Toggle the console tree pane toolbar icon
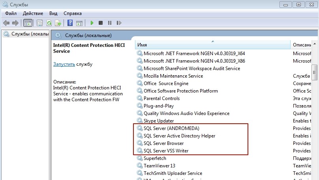This screenshot has width=319, height=180. [x=28, y=23]
